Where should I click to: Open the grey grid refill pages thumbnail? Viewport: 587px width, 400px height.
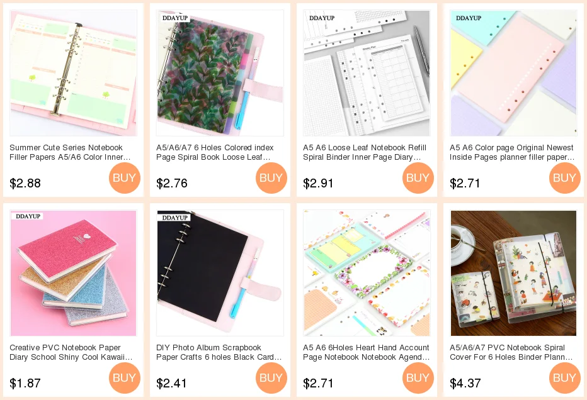click(x=367, y=73)
